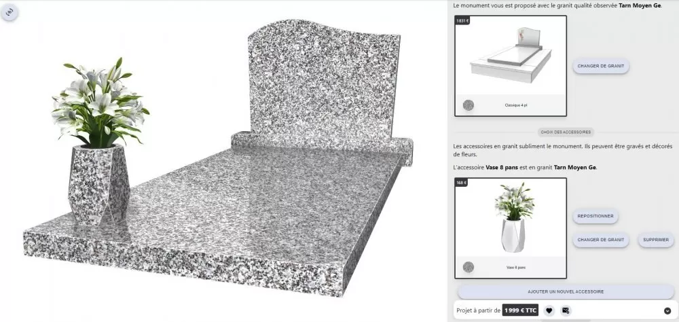679x322 pixels.
Task: Add project to favorites with heart icon
Action: [549, 310]
